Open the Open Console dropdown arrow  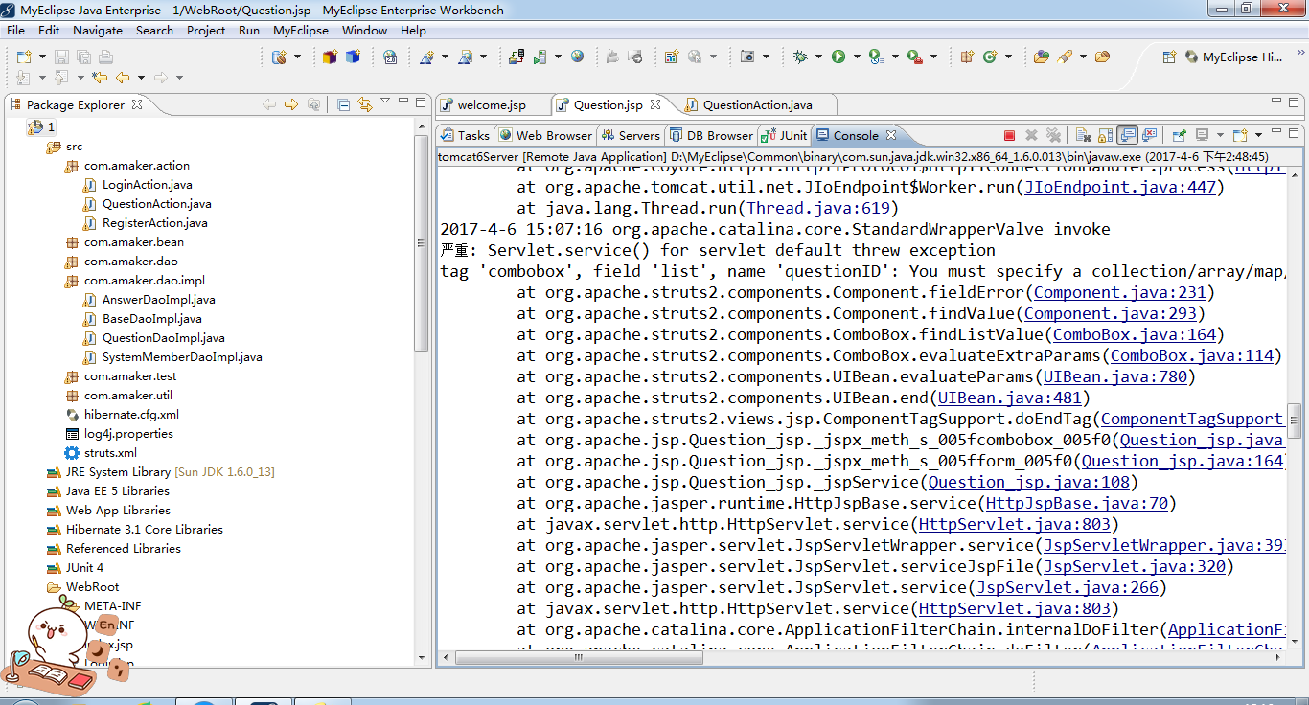[1258, 135]
